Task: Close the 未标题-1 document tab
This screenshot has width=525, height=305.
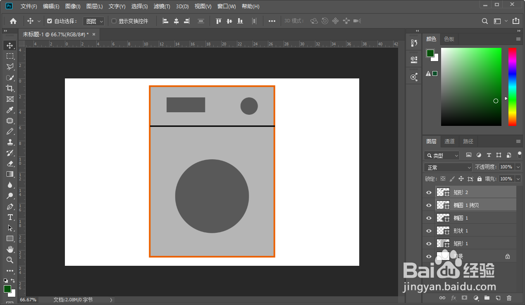Action: (x=94, y=34)
